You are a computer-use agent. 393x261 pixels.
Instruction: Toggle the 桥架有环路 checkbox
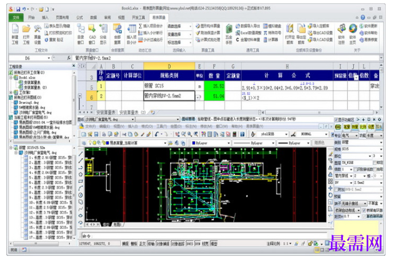364,210
